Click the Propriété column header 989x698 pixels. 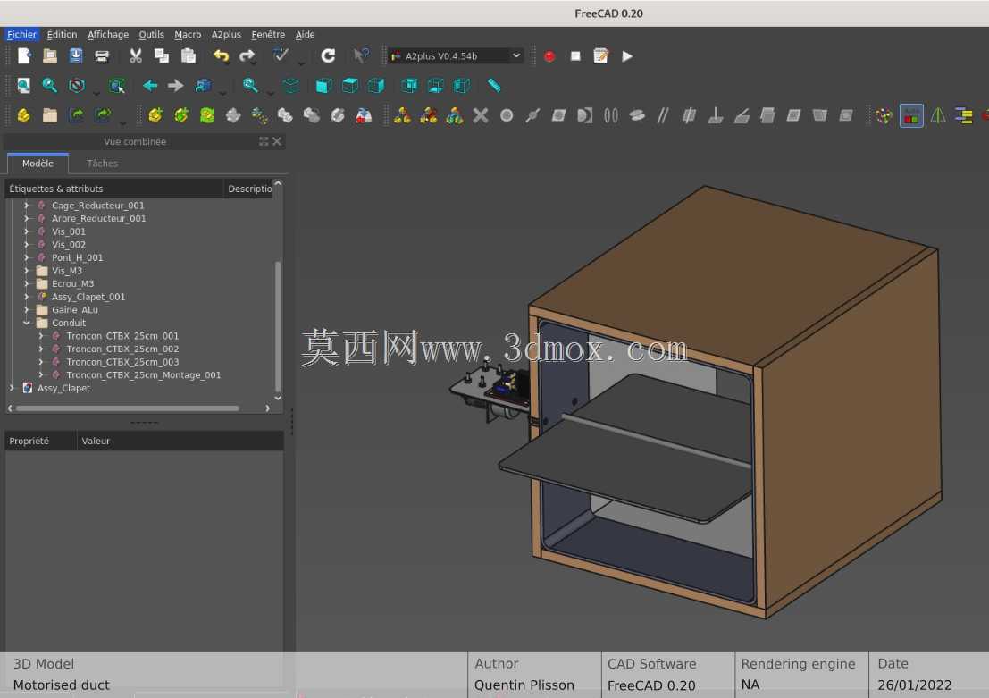tap(41, 442)
